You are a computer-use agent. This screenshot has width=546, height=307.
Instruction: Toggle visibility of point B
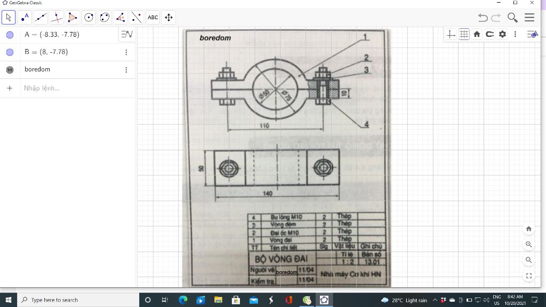(x=10, y=52)
